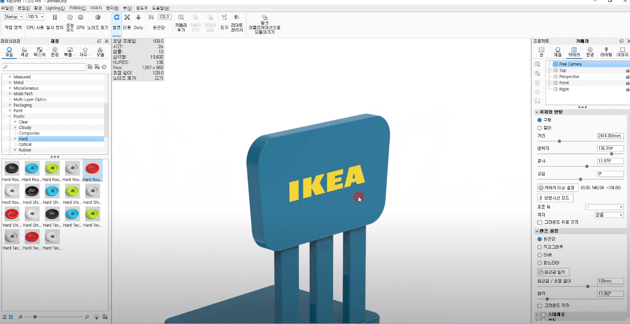Open the 모델 models library tab

tap(100, 52)
